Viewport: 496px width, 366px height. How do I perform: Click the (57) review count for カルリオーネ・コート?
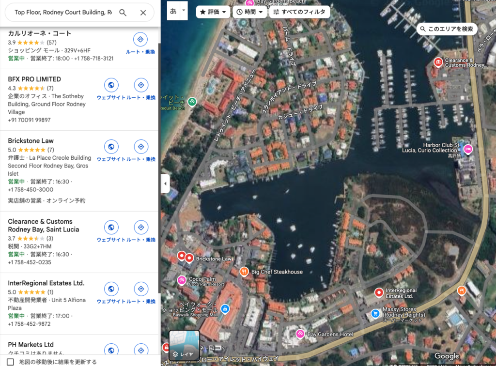click(x=51, y=43)
